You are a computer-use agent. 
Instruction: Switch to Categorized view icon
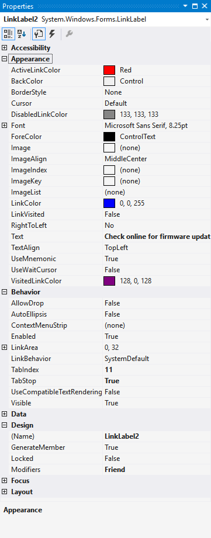(8, 34)
